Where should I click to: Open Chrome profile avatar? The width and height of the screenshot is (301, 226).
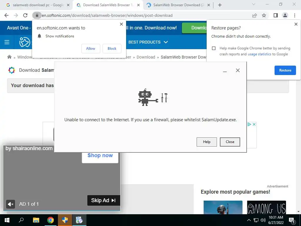(285, 15)
